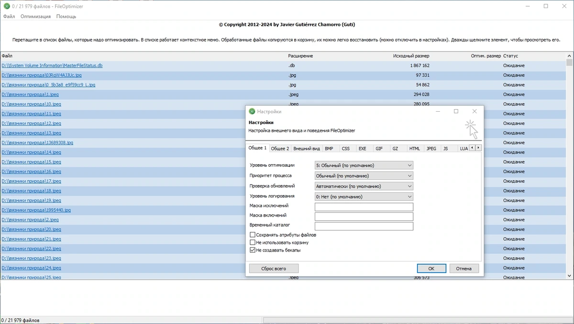574x324 pixels.
Task: Open the MasterFileStatus.db file link
Action: coord(52,65)
